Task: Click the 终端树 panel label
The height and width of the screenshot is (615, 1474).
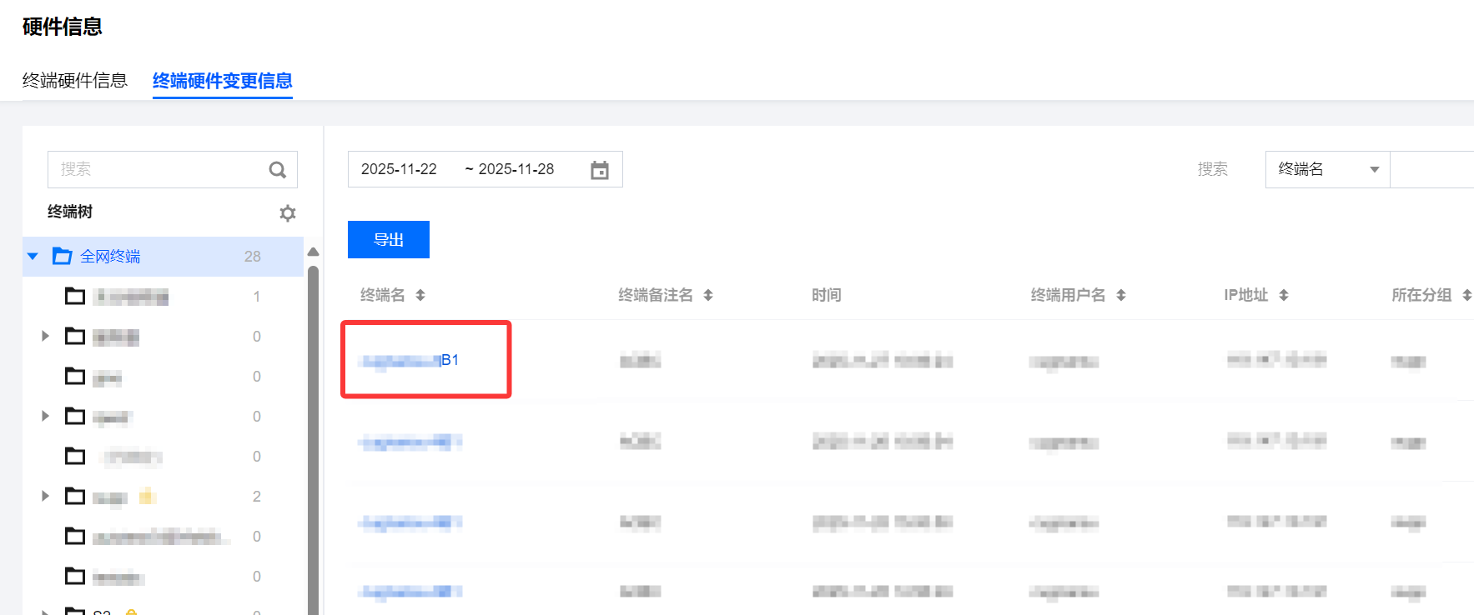Action: 70,212
